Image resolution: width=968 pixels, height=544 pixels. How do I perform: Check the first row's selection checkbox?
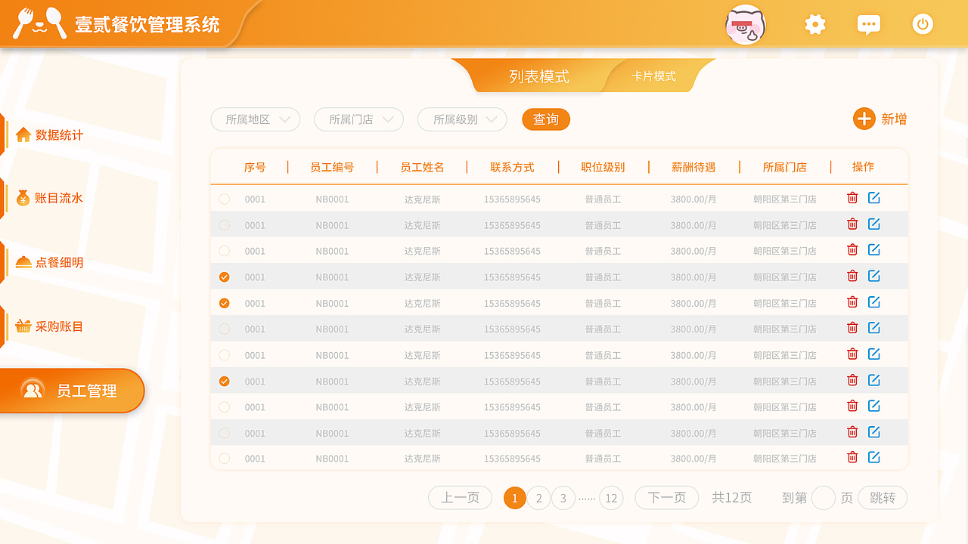pos(224,197)
